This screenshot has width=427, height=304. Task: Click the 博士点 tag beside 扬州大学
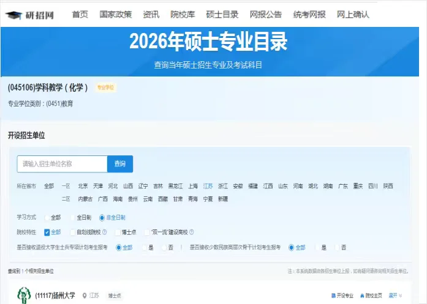(115, 295)
